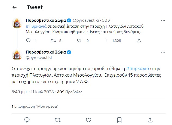
Task: Like the first tweet with 19 likes
Action: [x=79, y=40]
